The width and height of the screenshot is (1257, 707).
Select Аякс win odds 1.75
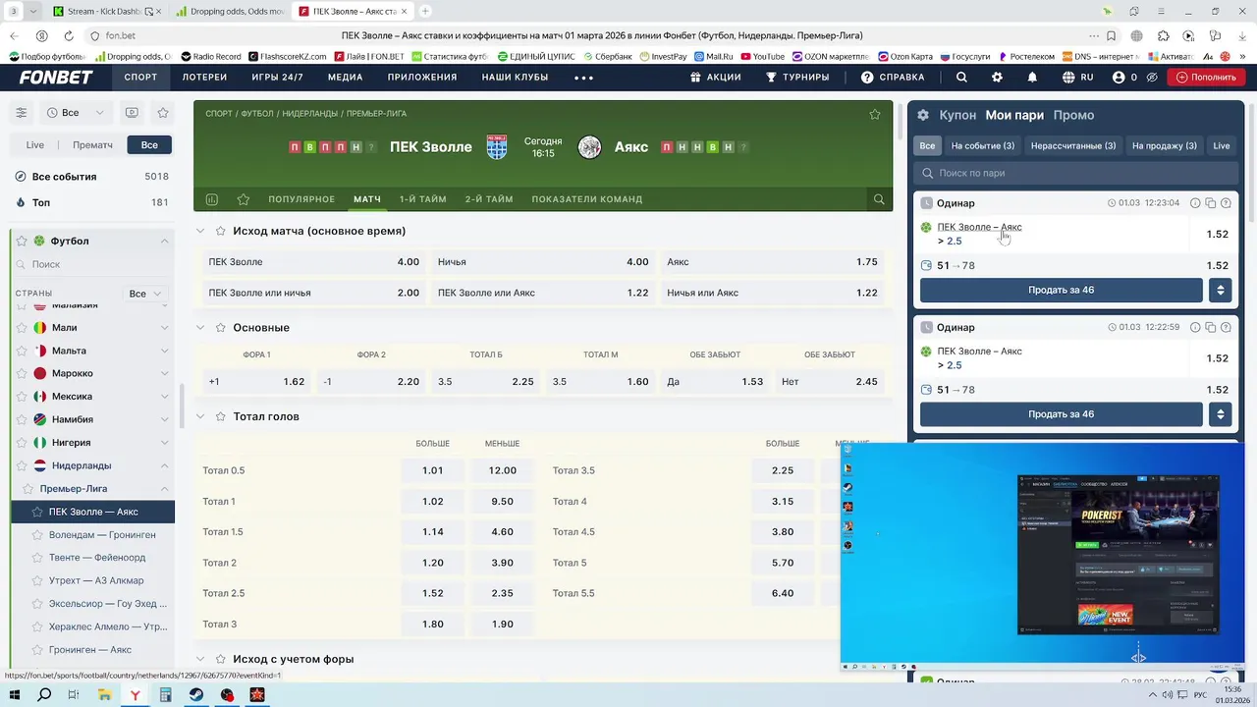(771, 262)
